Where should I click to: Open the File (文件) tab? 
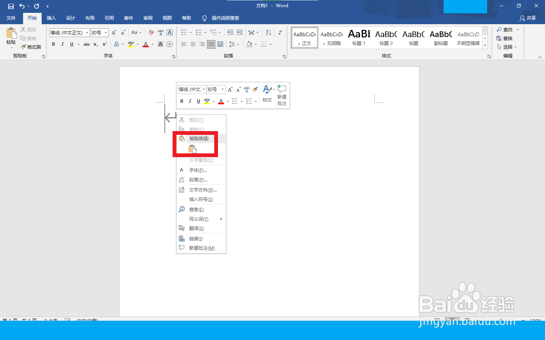click(x=11, y=18)
